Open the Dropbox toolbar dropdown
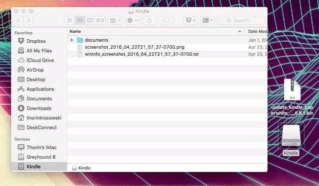 [x=190, y=20]
